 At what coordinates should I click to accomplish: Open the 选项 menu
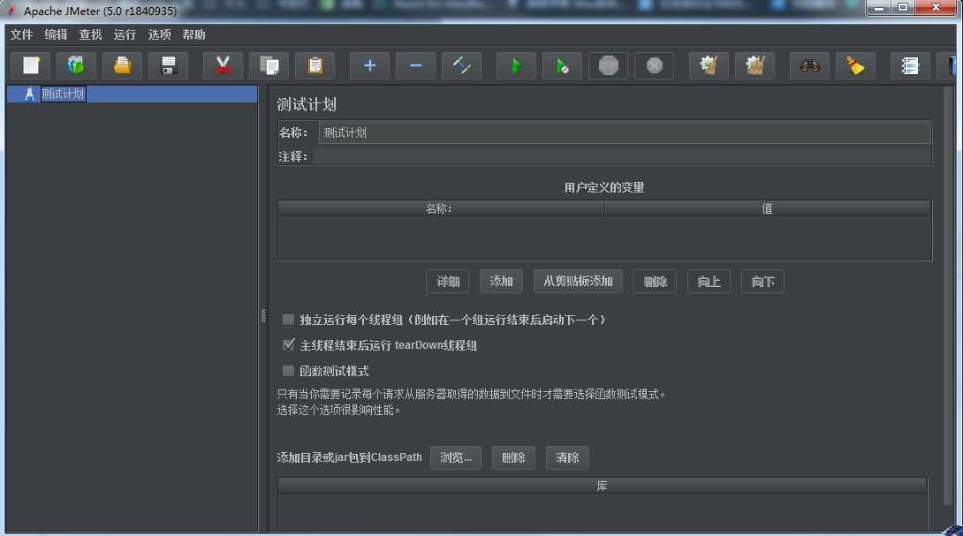tap(160, 35)
